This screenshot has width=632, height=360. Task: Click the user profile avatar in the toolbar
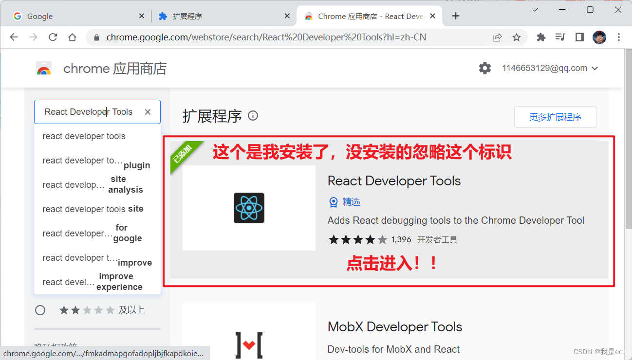(599, 37)
